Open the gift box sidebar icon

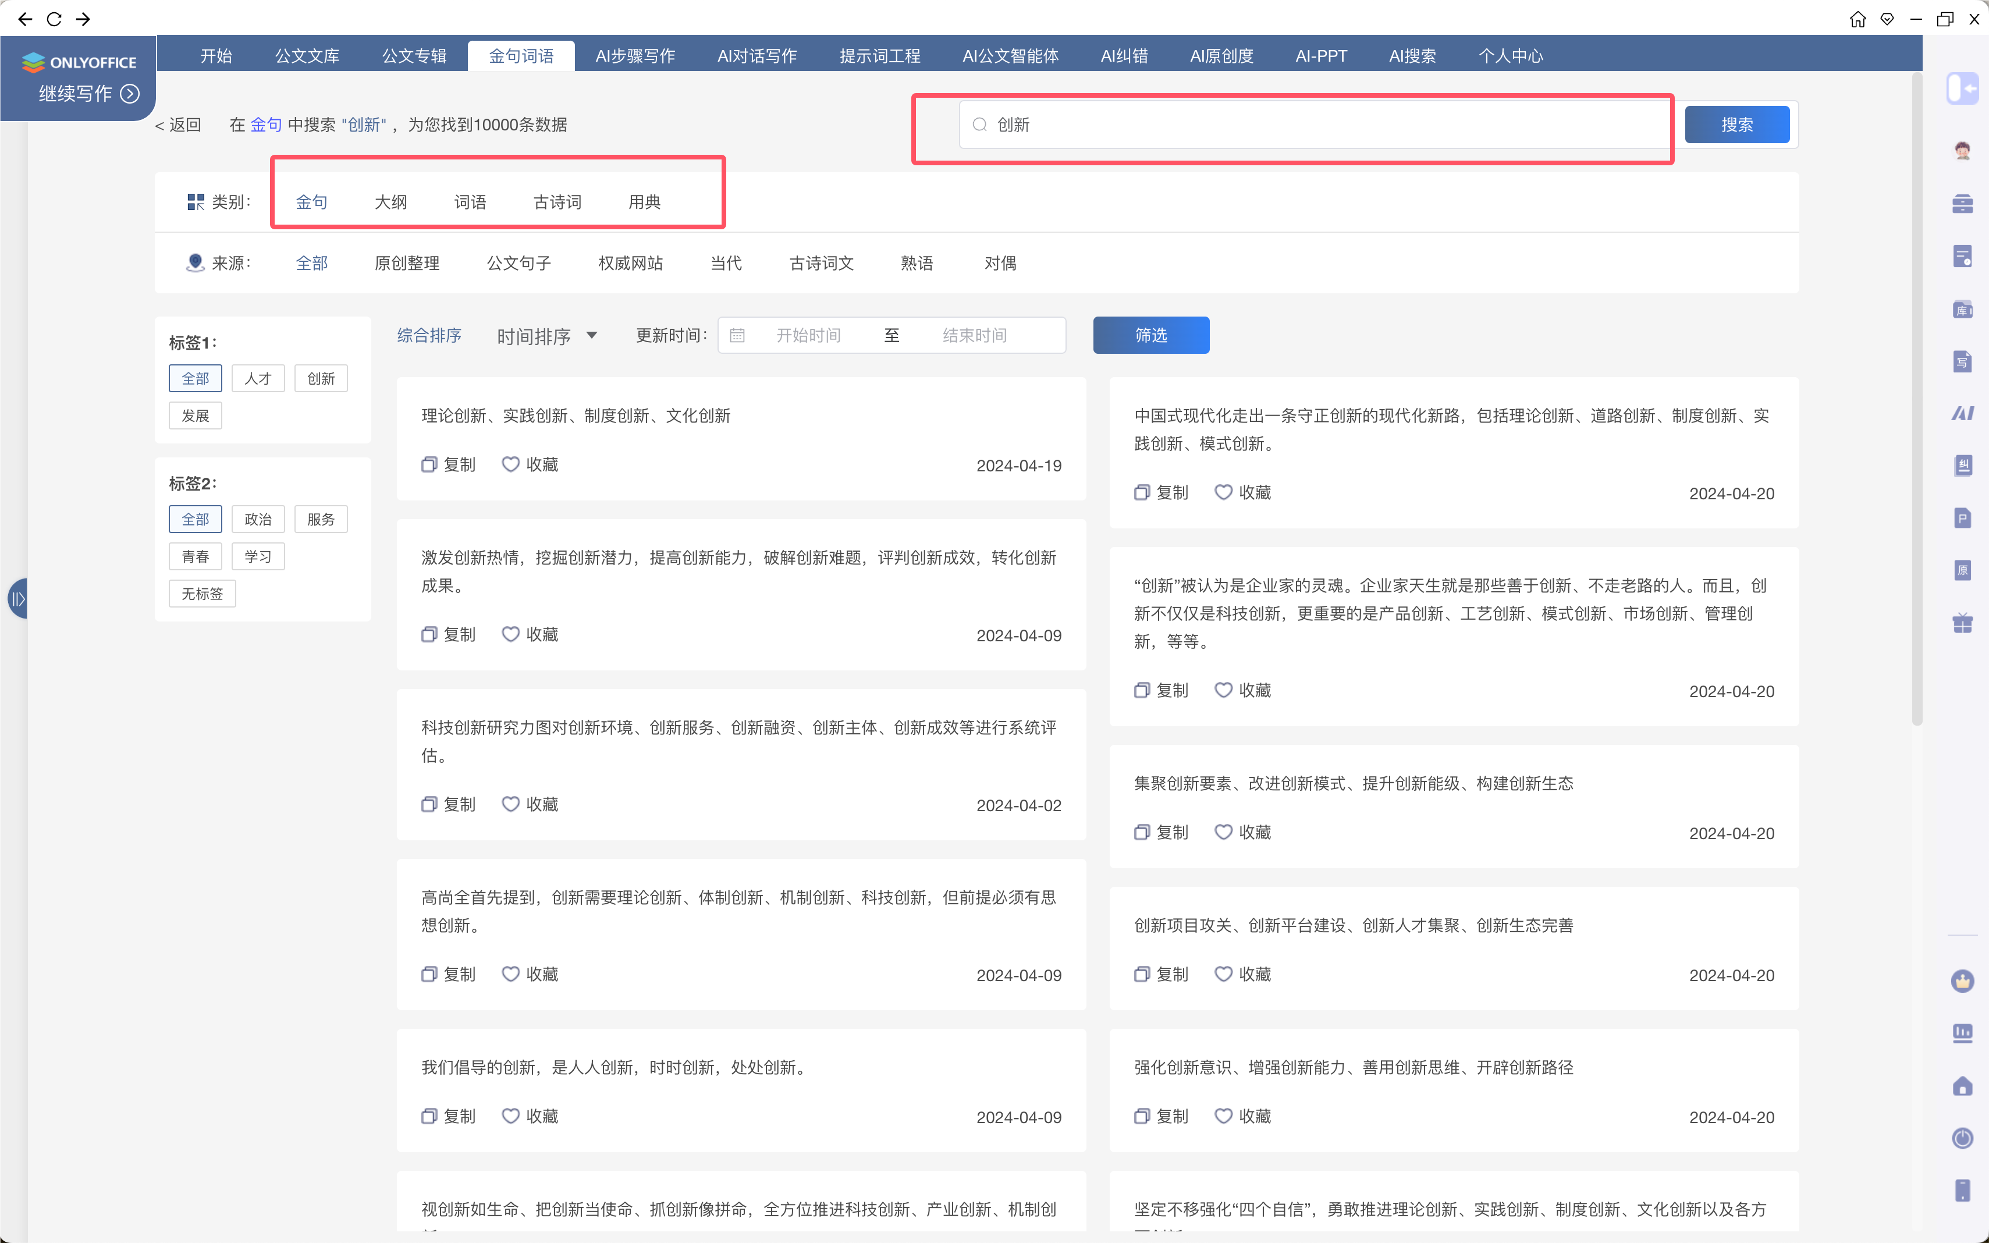[1962, 622]
